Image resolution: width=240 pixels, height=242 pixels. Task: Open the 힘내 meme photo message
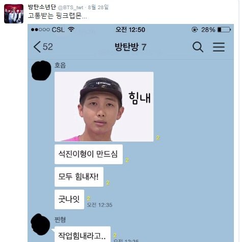104,106
